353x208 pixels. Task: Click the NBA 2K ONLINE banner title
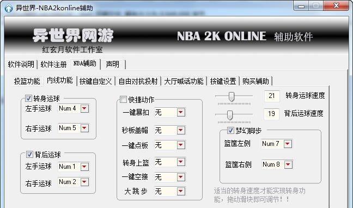click(222, 36)
